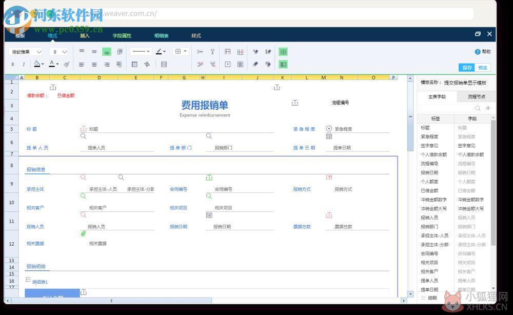Apply middle vertical alignment
Viewport: 513px width, 315px height.
tap(94, 51)
